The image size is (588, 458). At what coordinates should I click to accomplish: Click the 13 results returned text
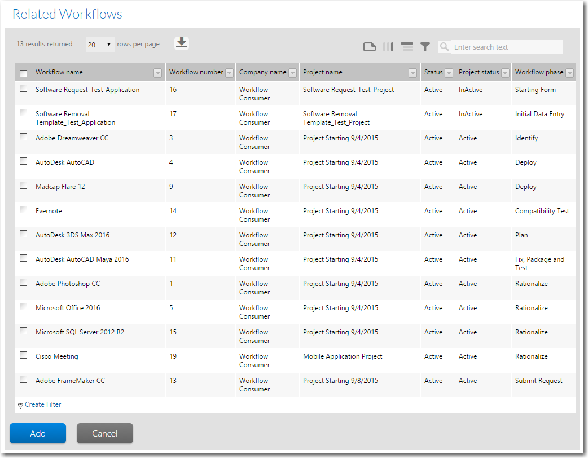pyautogui.click(x=45, y=44)
